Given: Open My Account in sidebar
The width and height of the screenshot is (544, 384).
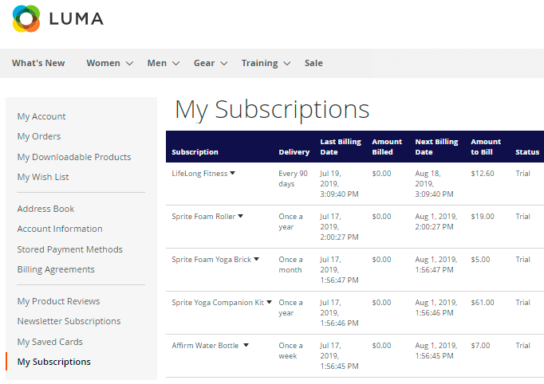Looking at the screenshot, I should [x=41, y=116].
